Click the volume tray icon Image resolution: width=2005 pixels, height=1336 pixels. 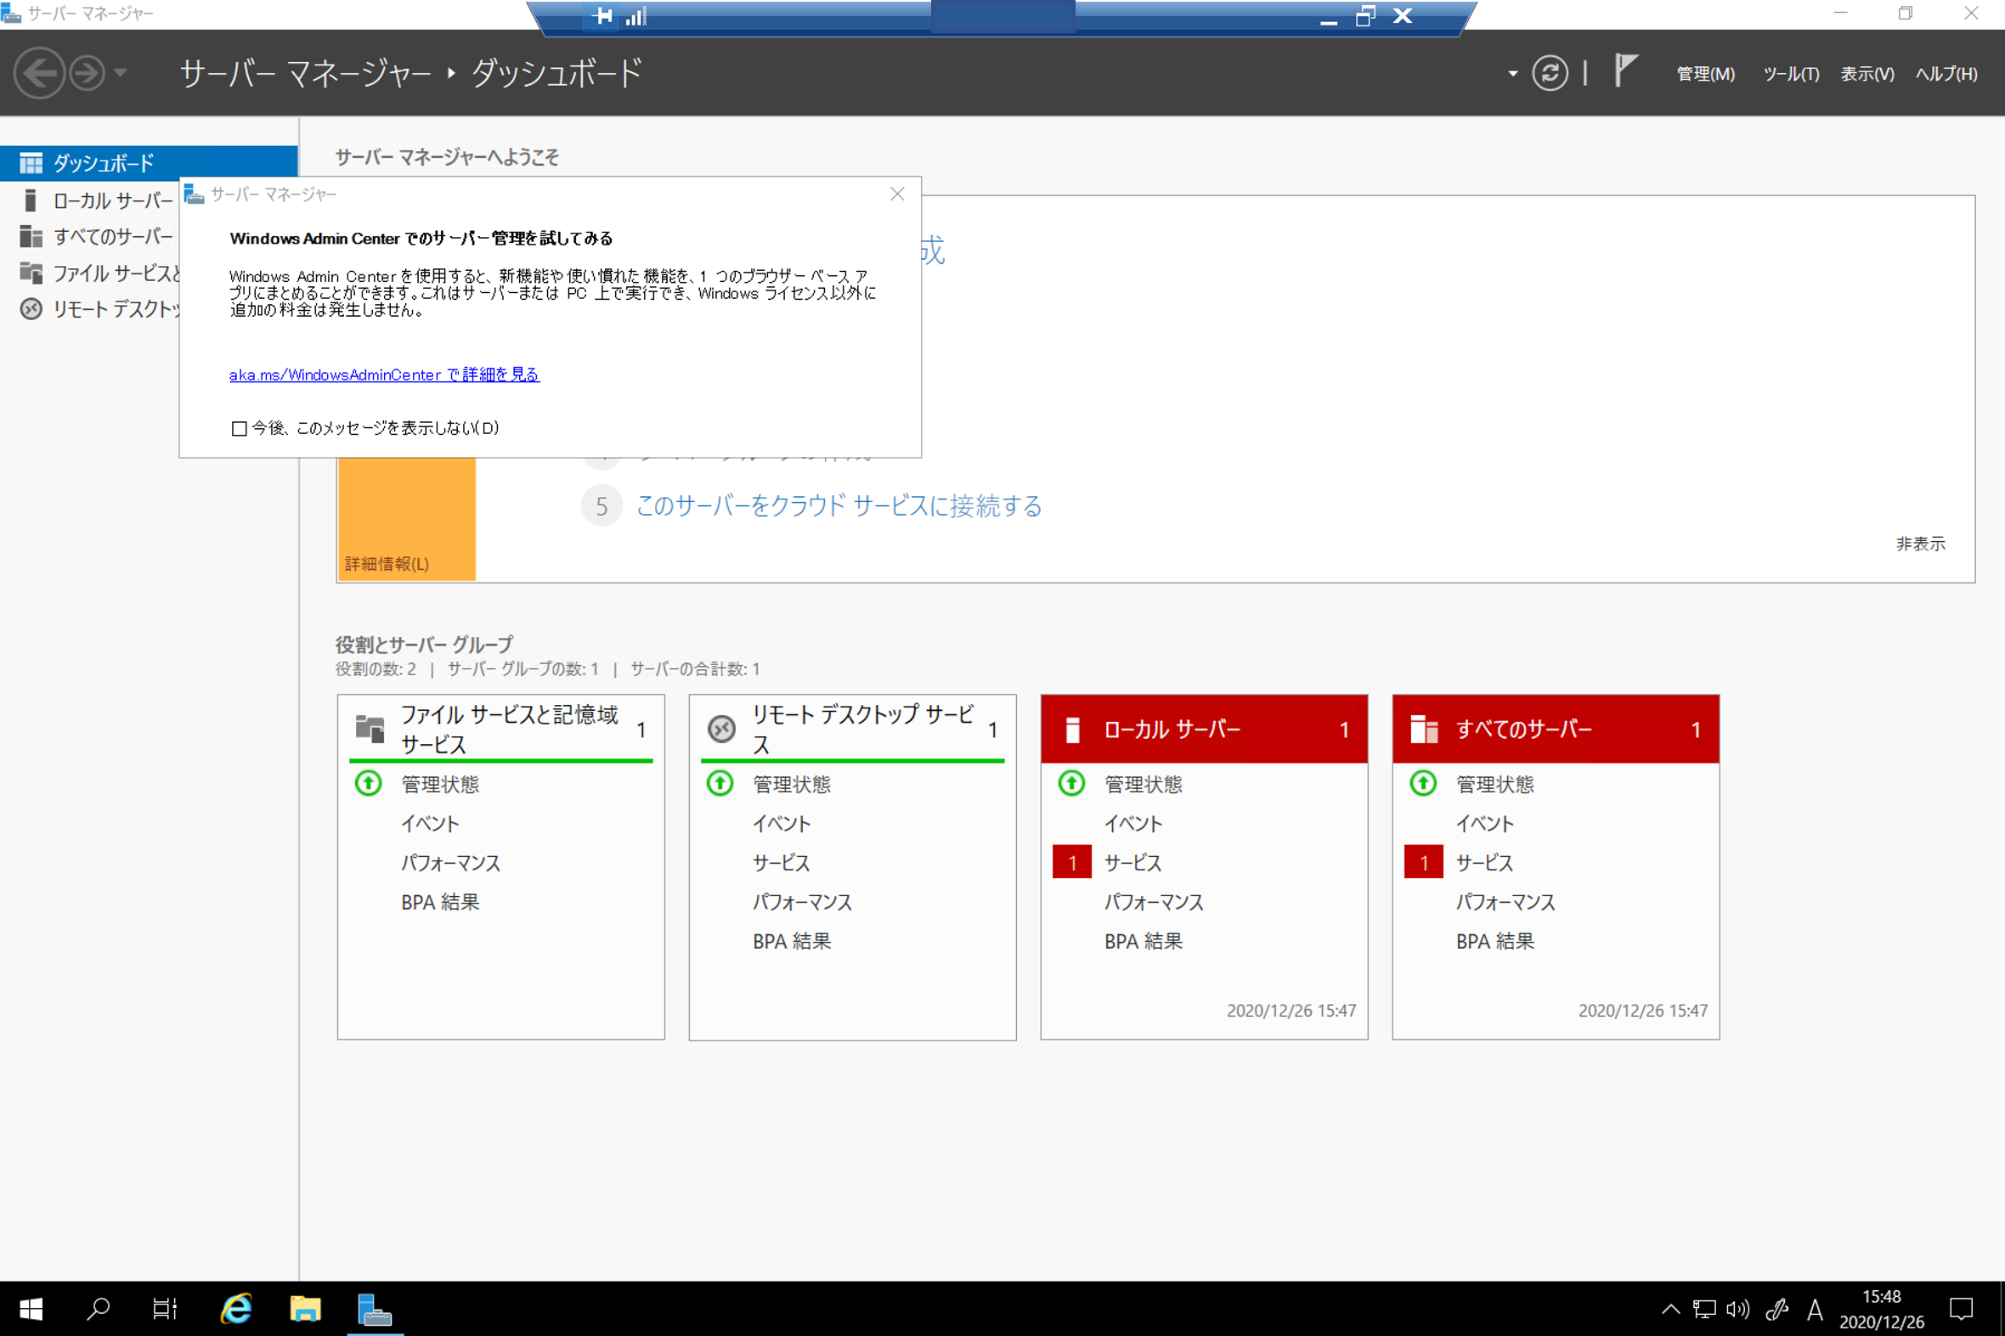[1738, 1309]
